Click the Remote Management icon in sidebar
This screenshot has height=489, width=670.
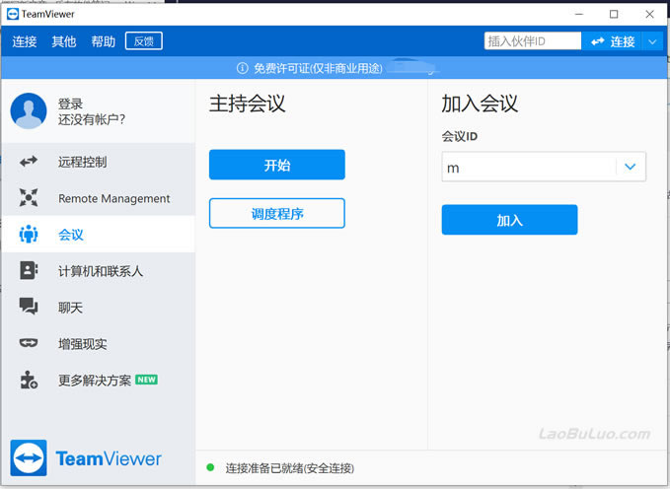point(29,198)
